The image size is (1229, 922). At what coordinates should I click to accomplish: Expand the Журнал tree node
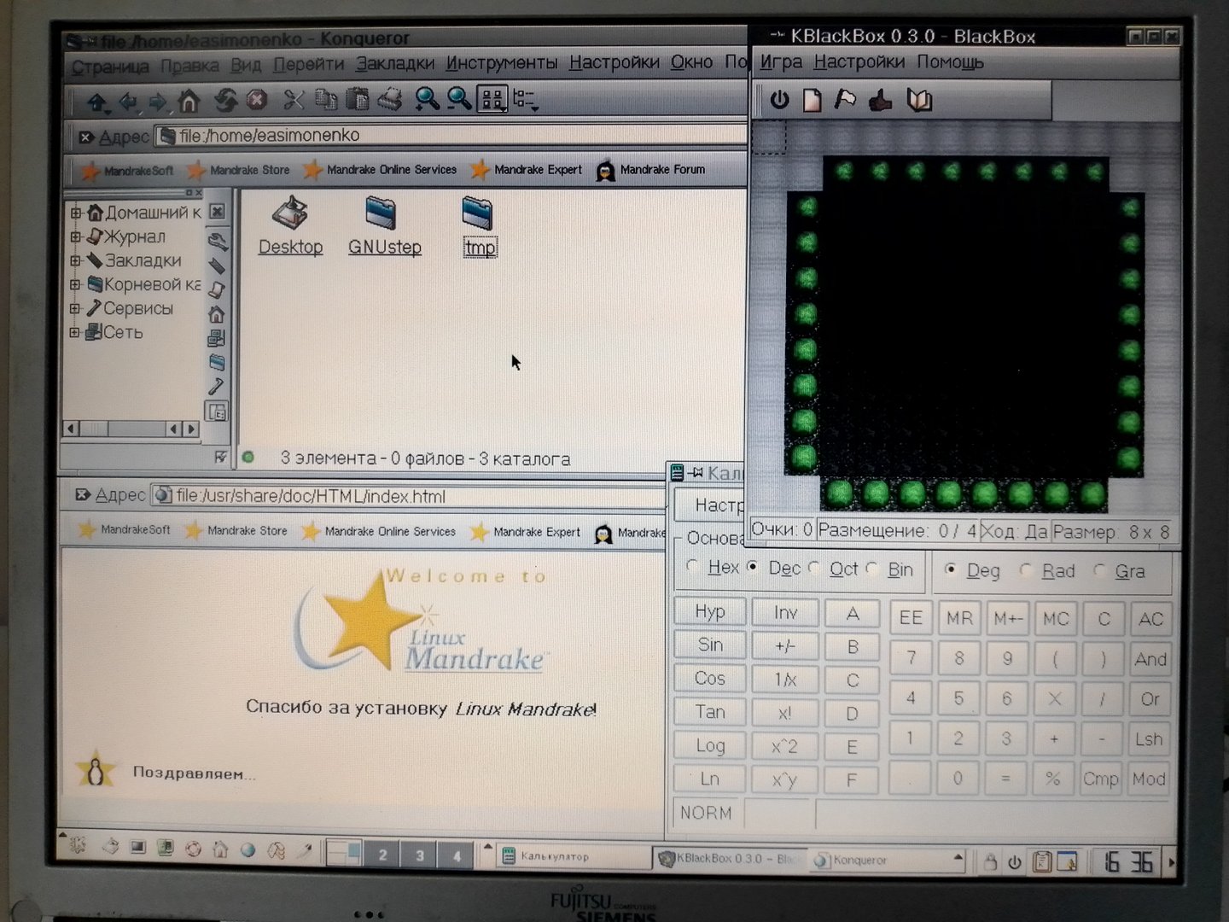coord(76,236)
